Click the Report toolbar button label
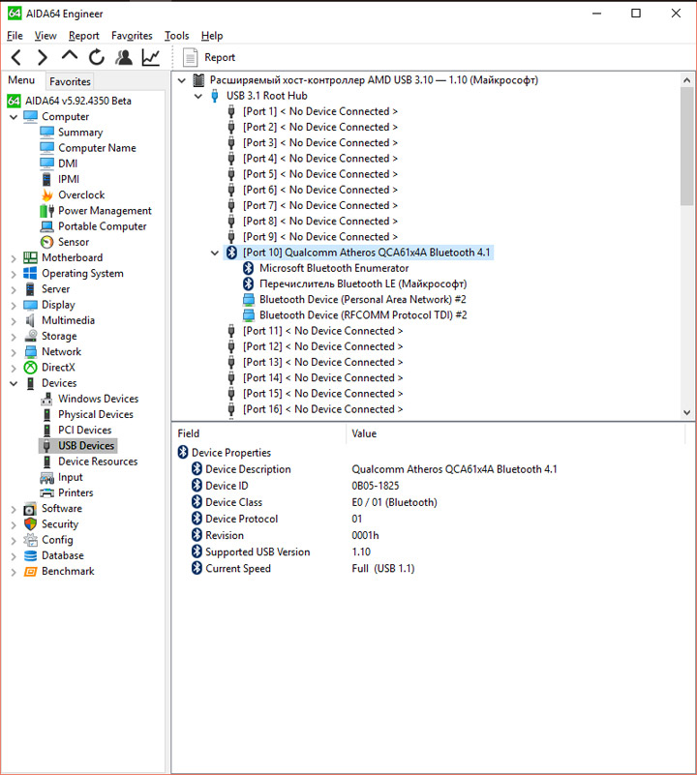Screen dimensions: 697x775 tap(220, 57)
